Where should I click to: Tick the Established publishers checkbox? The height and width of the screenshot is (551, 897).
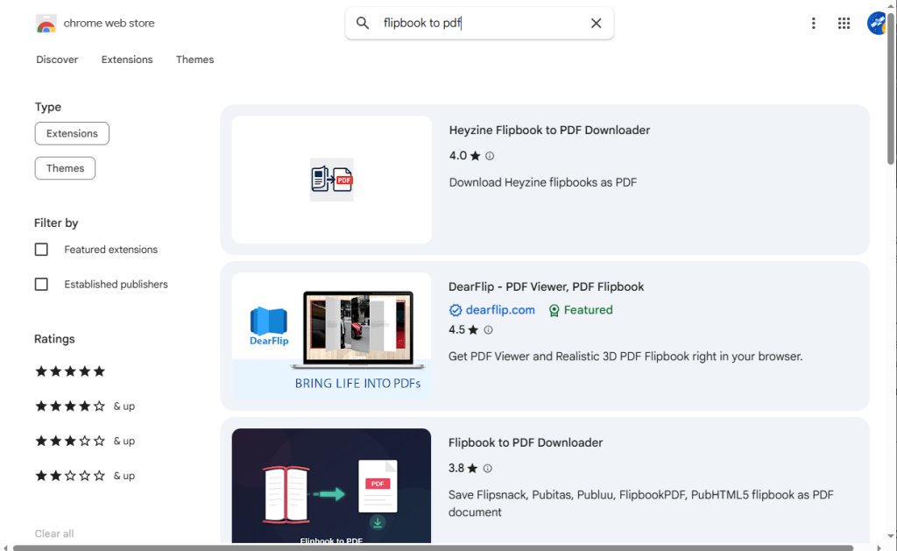pos(41,285)
